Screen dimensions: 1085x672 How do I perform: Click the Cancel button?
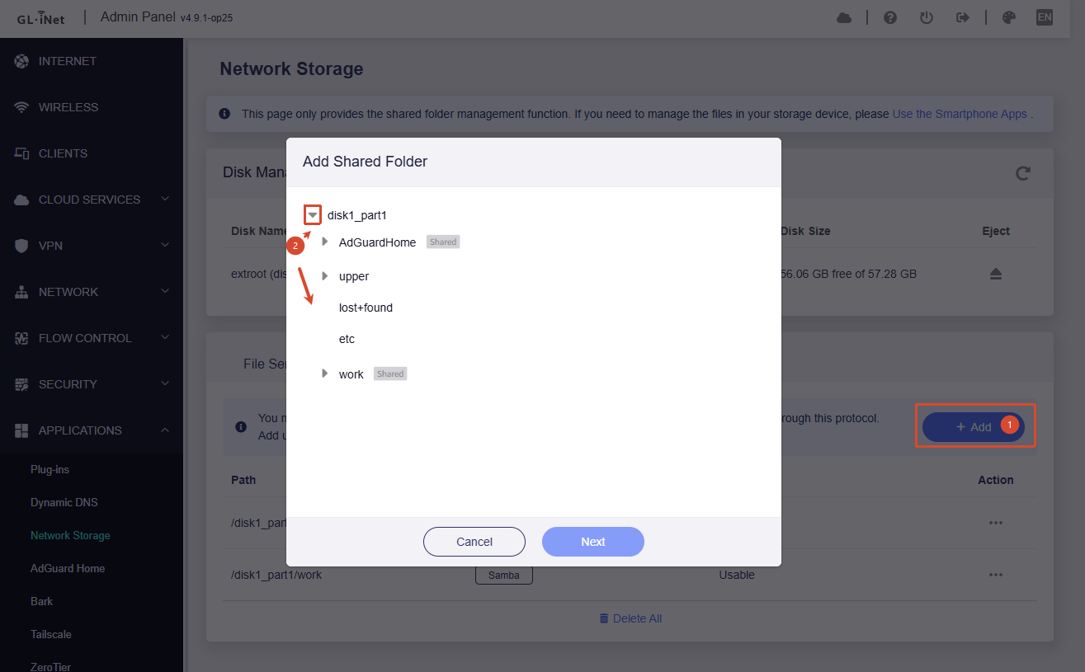[474, 542]
